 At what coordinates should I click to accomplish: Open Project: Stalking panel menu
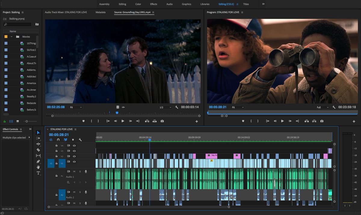click(23, 12)
